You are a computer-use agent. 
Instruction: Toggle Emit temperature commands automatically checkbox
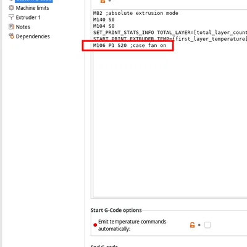click(207, 225)
